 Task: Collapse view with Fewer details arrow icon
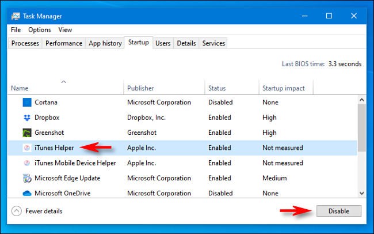click(17, 211)
